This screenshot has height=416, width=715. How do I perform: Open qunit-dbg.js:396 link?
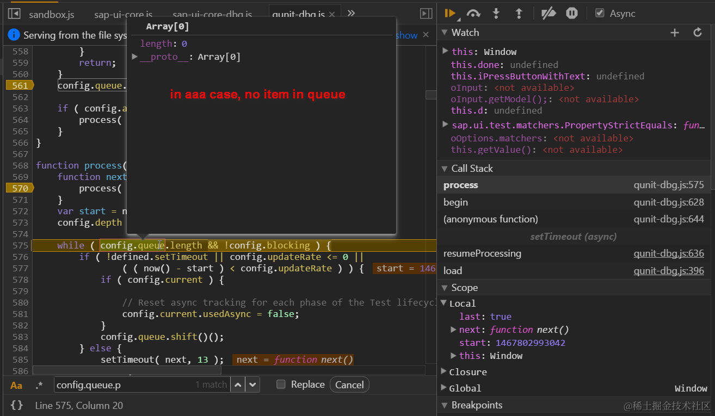tap(669, 270)
